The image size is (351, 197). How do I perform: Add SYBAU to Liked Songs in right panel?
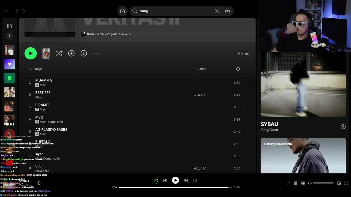[x=343, y=127]
